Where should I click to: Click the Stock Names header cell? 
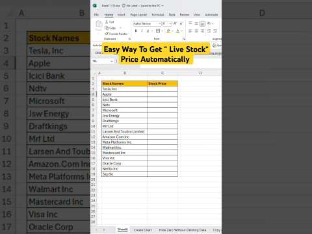(125, 84)
